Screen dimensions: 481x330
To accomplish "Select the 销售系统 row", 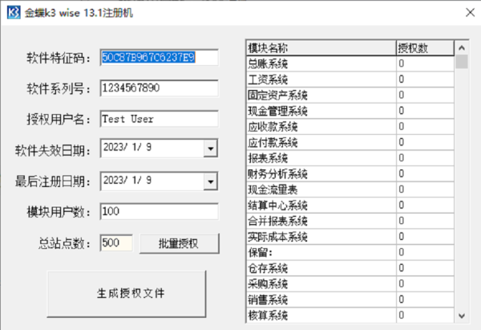I will click(x=350, y=299).
